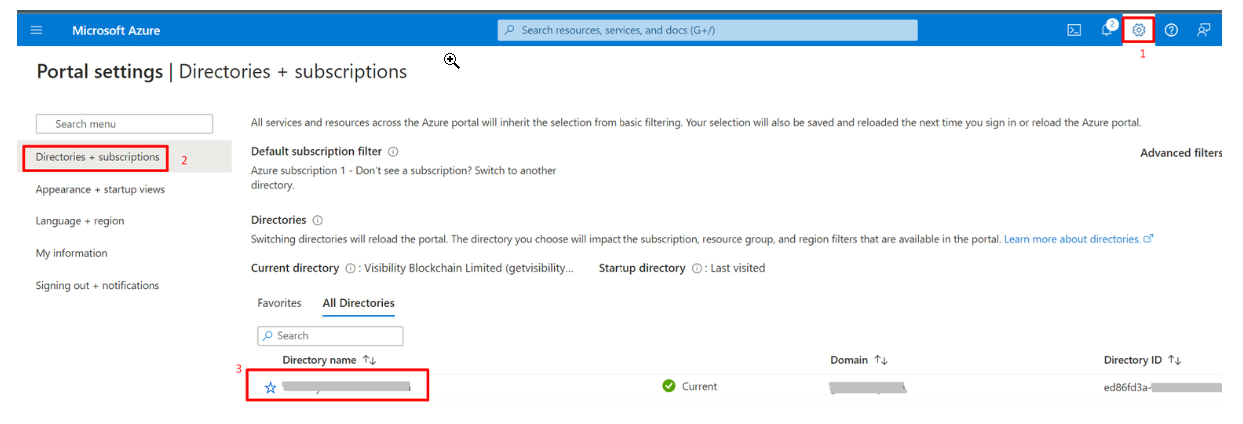Screen dimensions: 1243x424
Task: Launch Cloud Shell from the top bar
Action: tap(1074, 30)
